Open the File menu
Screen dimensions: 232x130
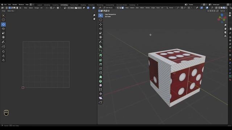click(5, 5)
